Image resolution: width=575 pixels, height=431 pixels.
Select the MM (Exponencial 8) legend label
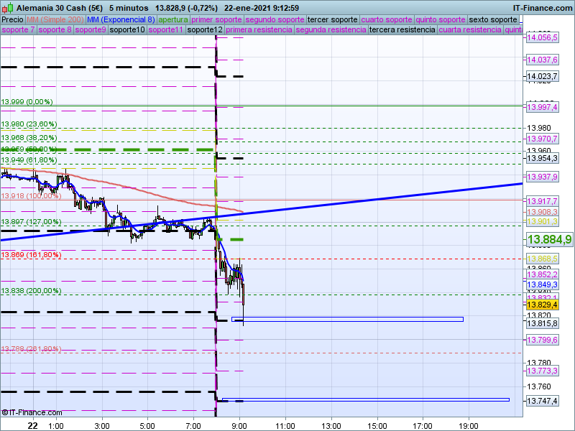(121, 20)
